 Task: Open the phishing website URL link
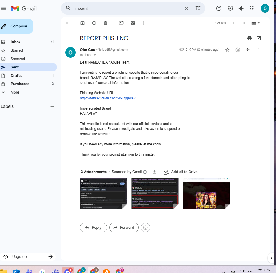[x=108, y=98]
